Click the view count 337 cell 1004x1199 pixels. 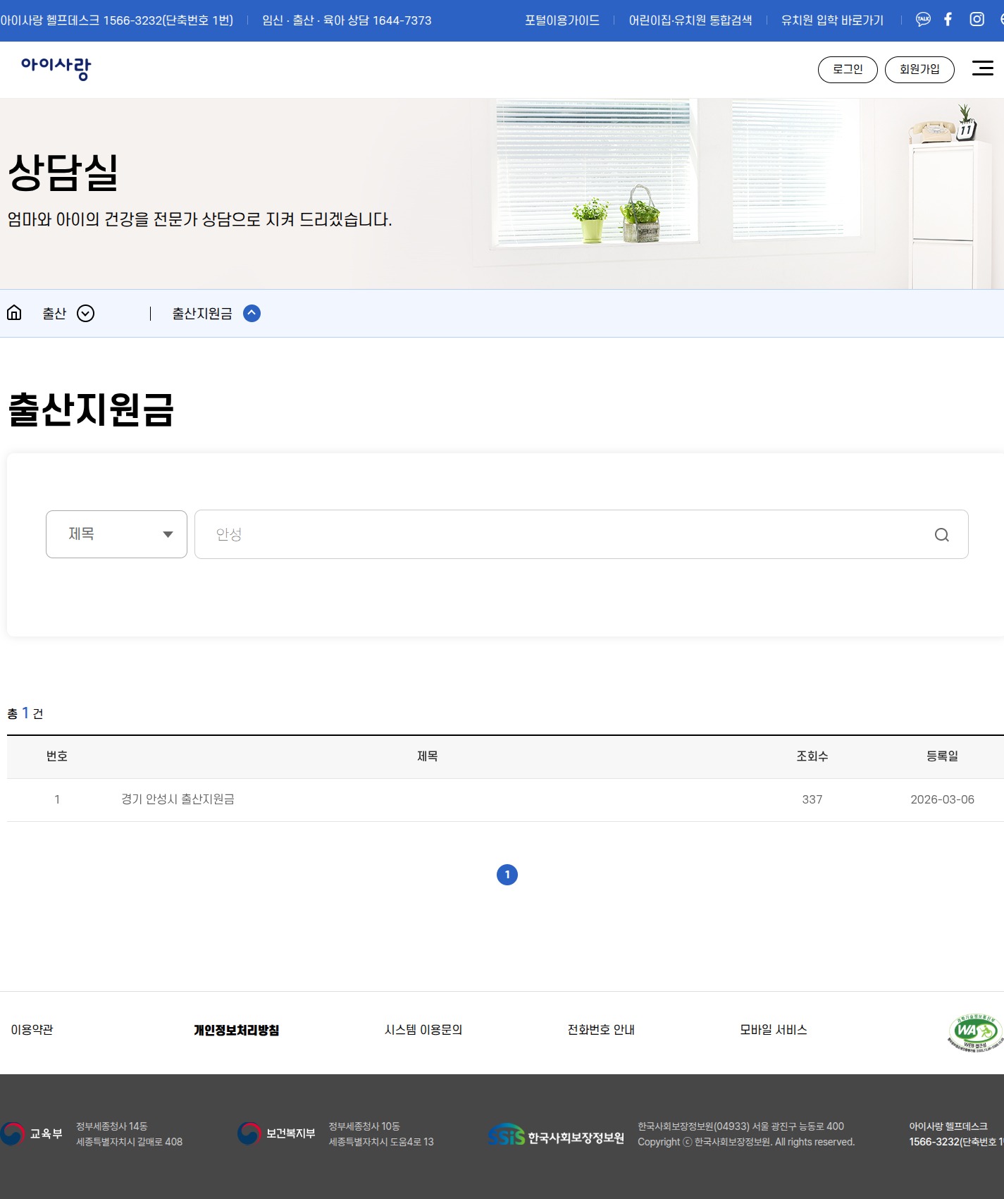point(812,799)
